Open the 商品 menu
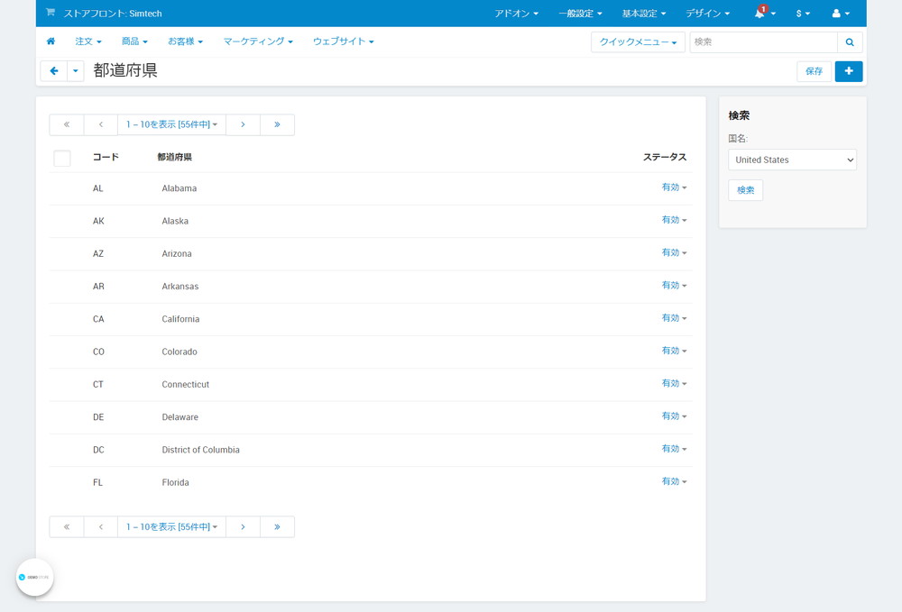902x612 pixels. (x=134, y=41)
